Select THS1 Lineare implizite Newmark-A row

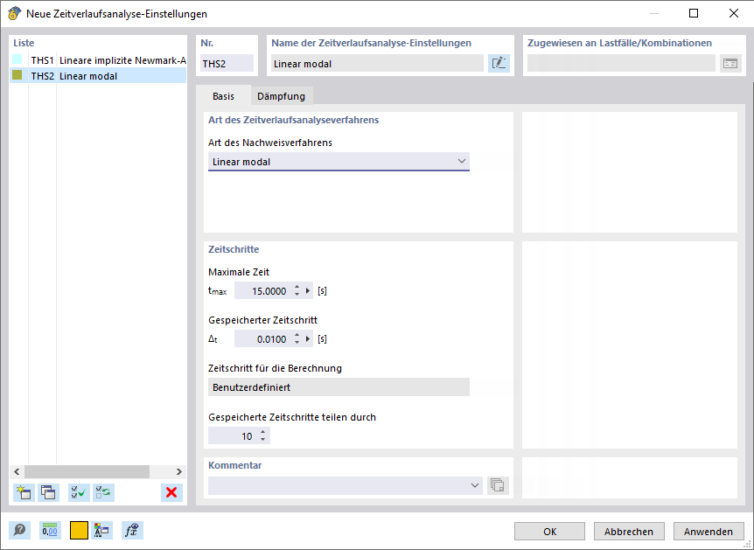[98, 60]
